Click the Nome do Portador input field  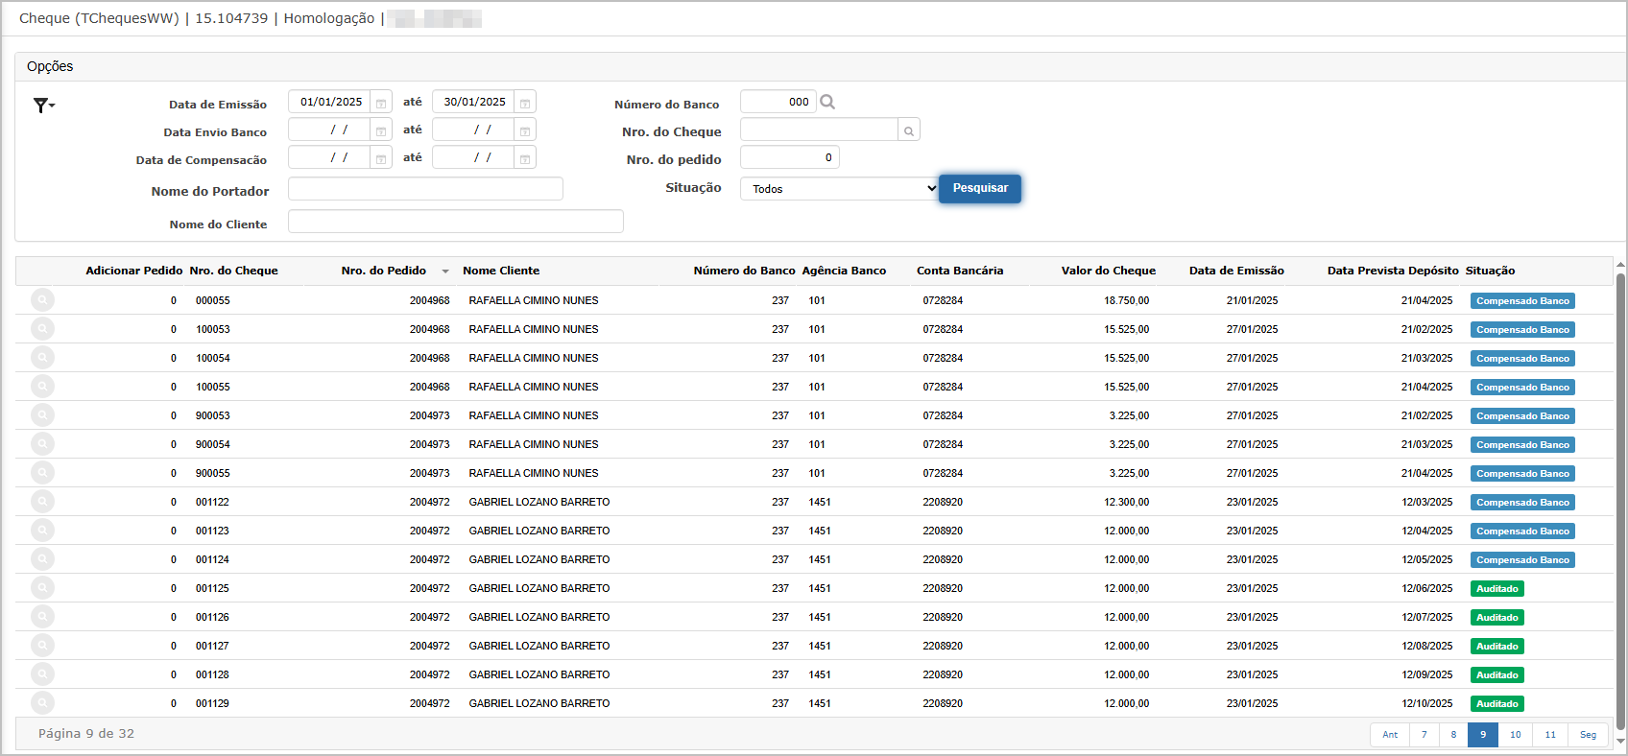pyautogui.click(x=425, y=189)
